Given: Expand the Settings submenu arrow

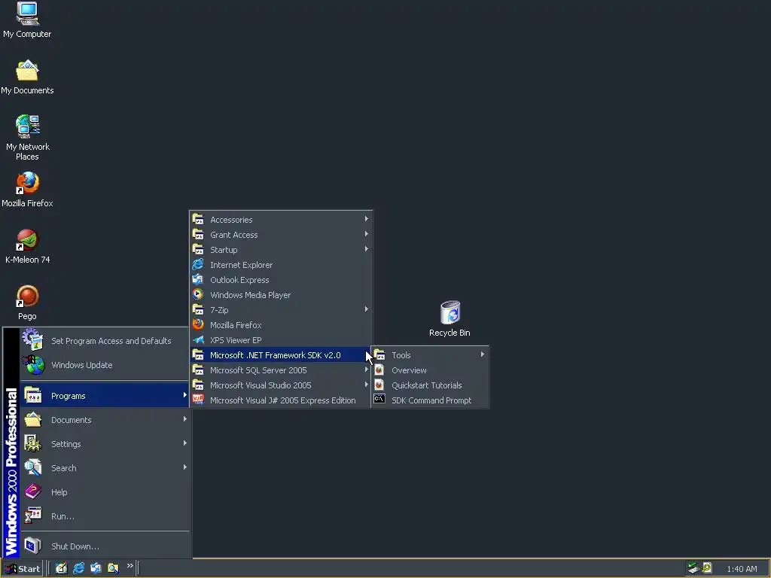Looking at the screenshot, I should coord(185,443).
